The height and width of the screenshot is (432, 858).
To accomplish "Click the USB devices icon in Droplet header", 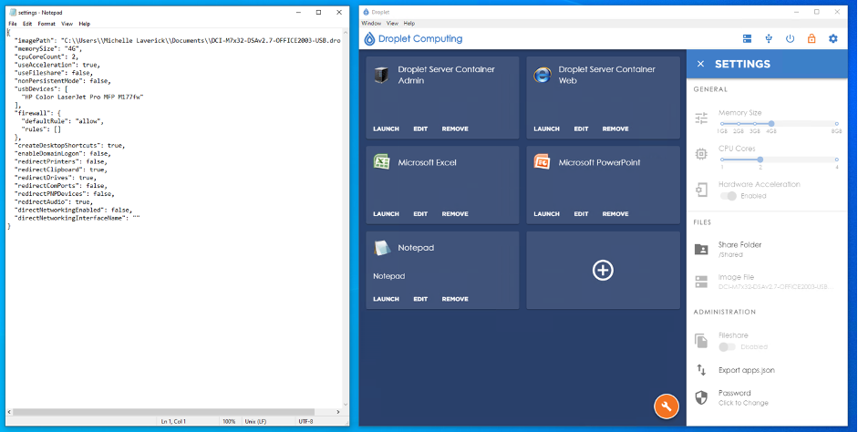I will point(769,38).
